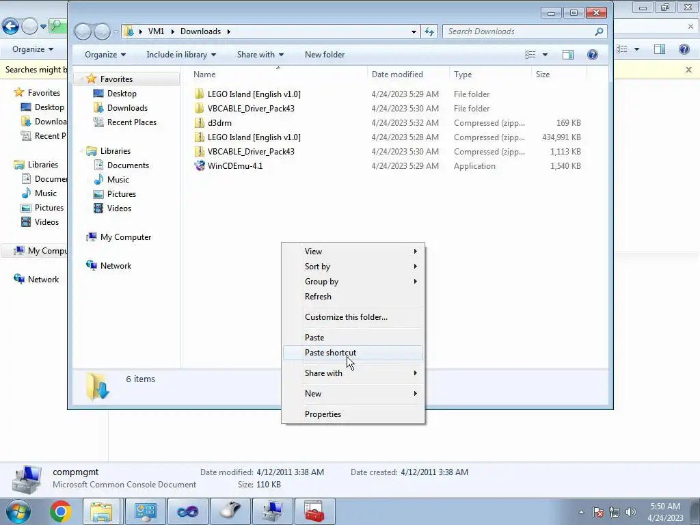Click the Help icon in background window

pyautogui.click(x=684, y=49)
